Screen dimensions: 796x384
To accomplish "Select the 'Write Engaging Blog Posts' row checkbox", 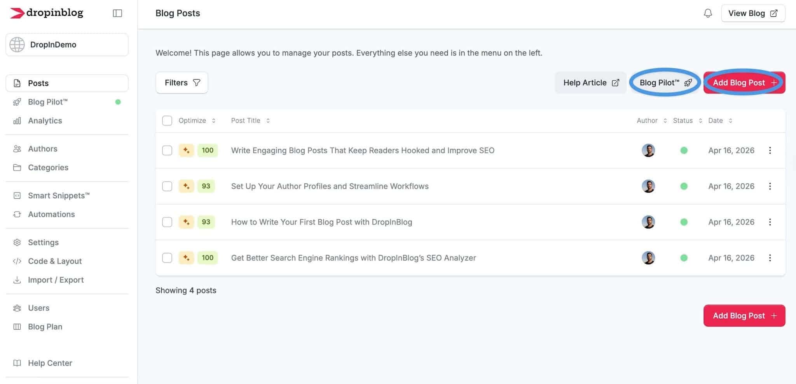I will [x=167, y=150].
